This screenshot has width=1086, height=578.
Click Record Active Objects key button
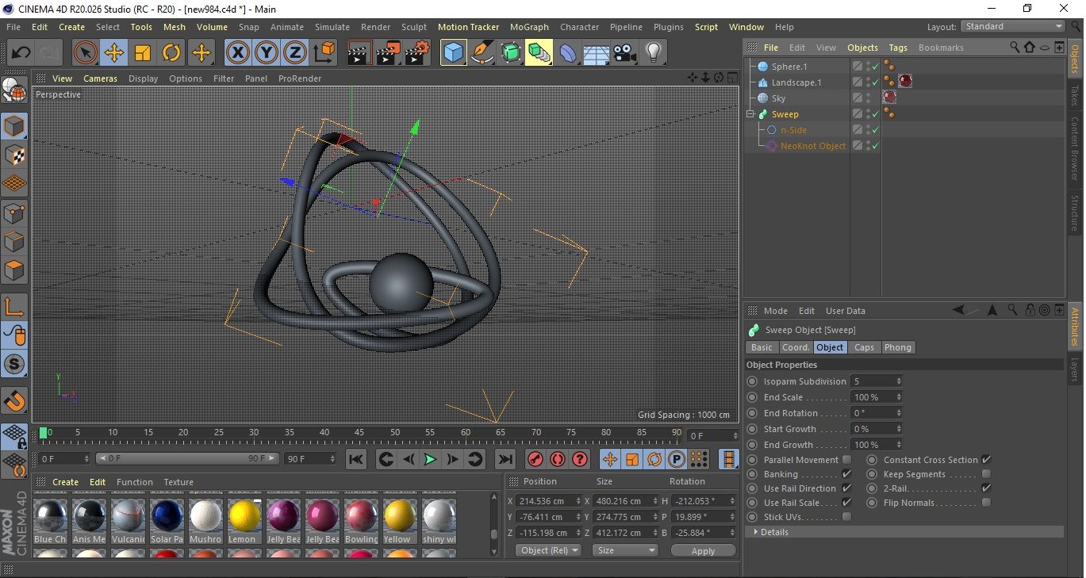pyautogui.click(x=535, y=459)
